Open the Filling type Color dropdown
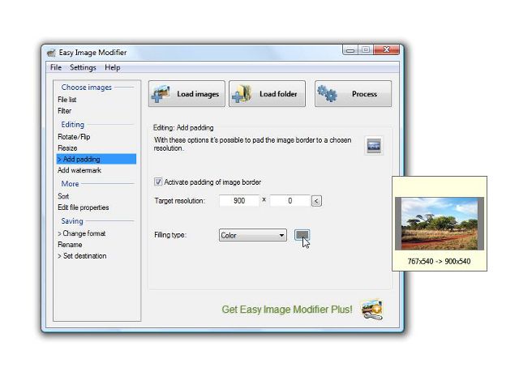Image resolution: width=519 pixels, height=389 pixels. click(252, 235)
